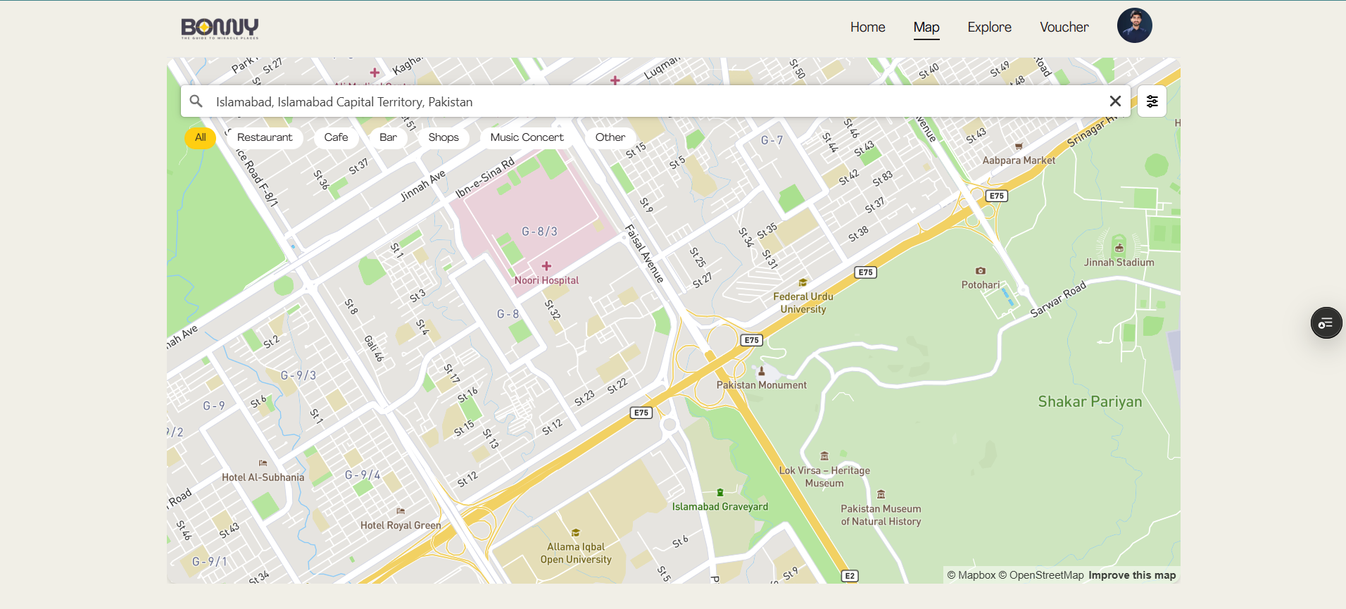This screenshot has height=609, width=1346.
Task: Click the floating list button
Action: 1326,323
